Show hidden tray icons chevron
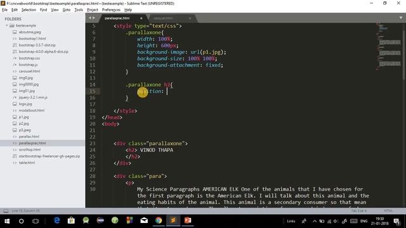The image size is (406, 228). [x=315, y=221]
